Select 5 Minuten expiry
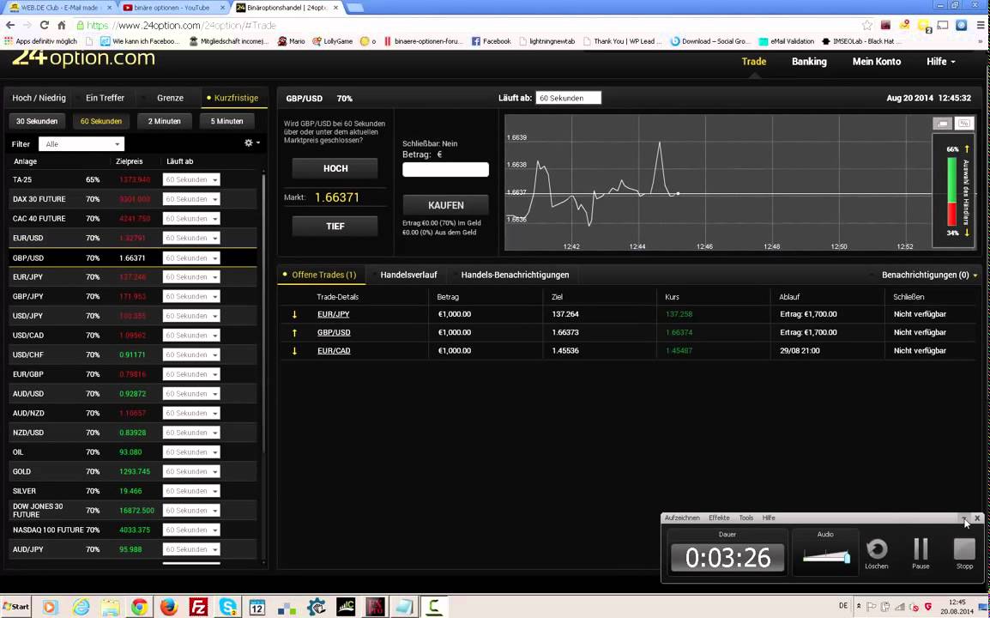Image resolution: width=990 pixels, height=618 pixels. (x=226, y=121)
